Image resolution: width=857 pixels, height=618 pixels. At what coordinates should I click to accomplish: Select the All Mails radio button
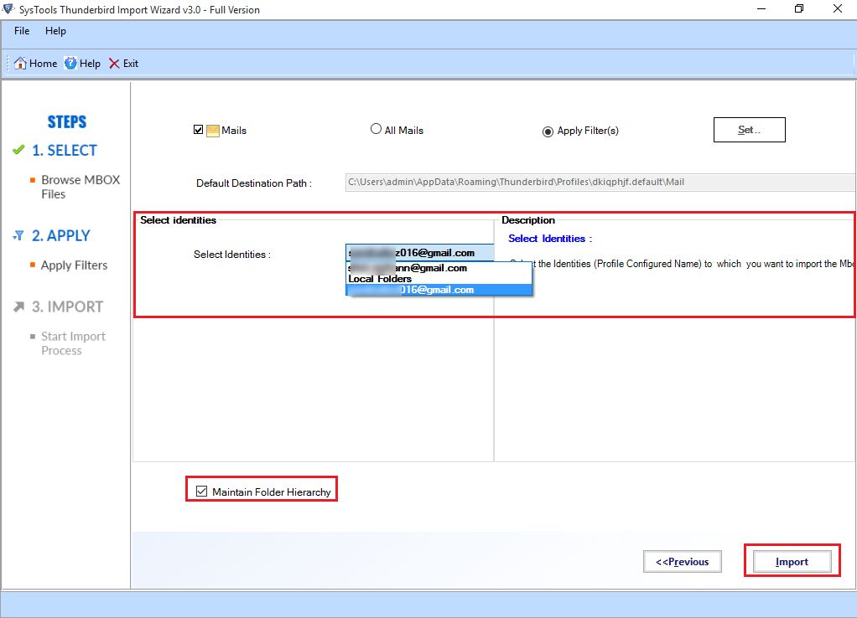coord(376,130)
